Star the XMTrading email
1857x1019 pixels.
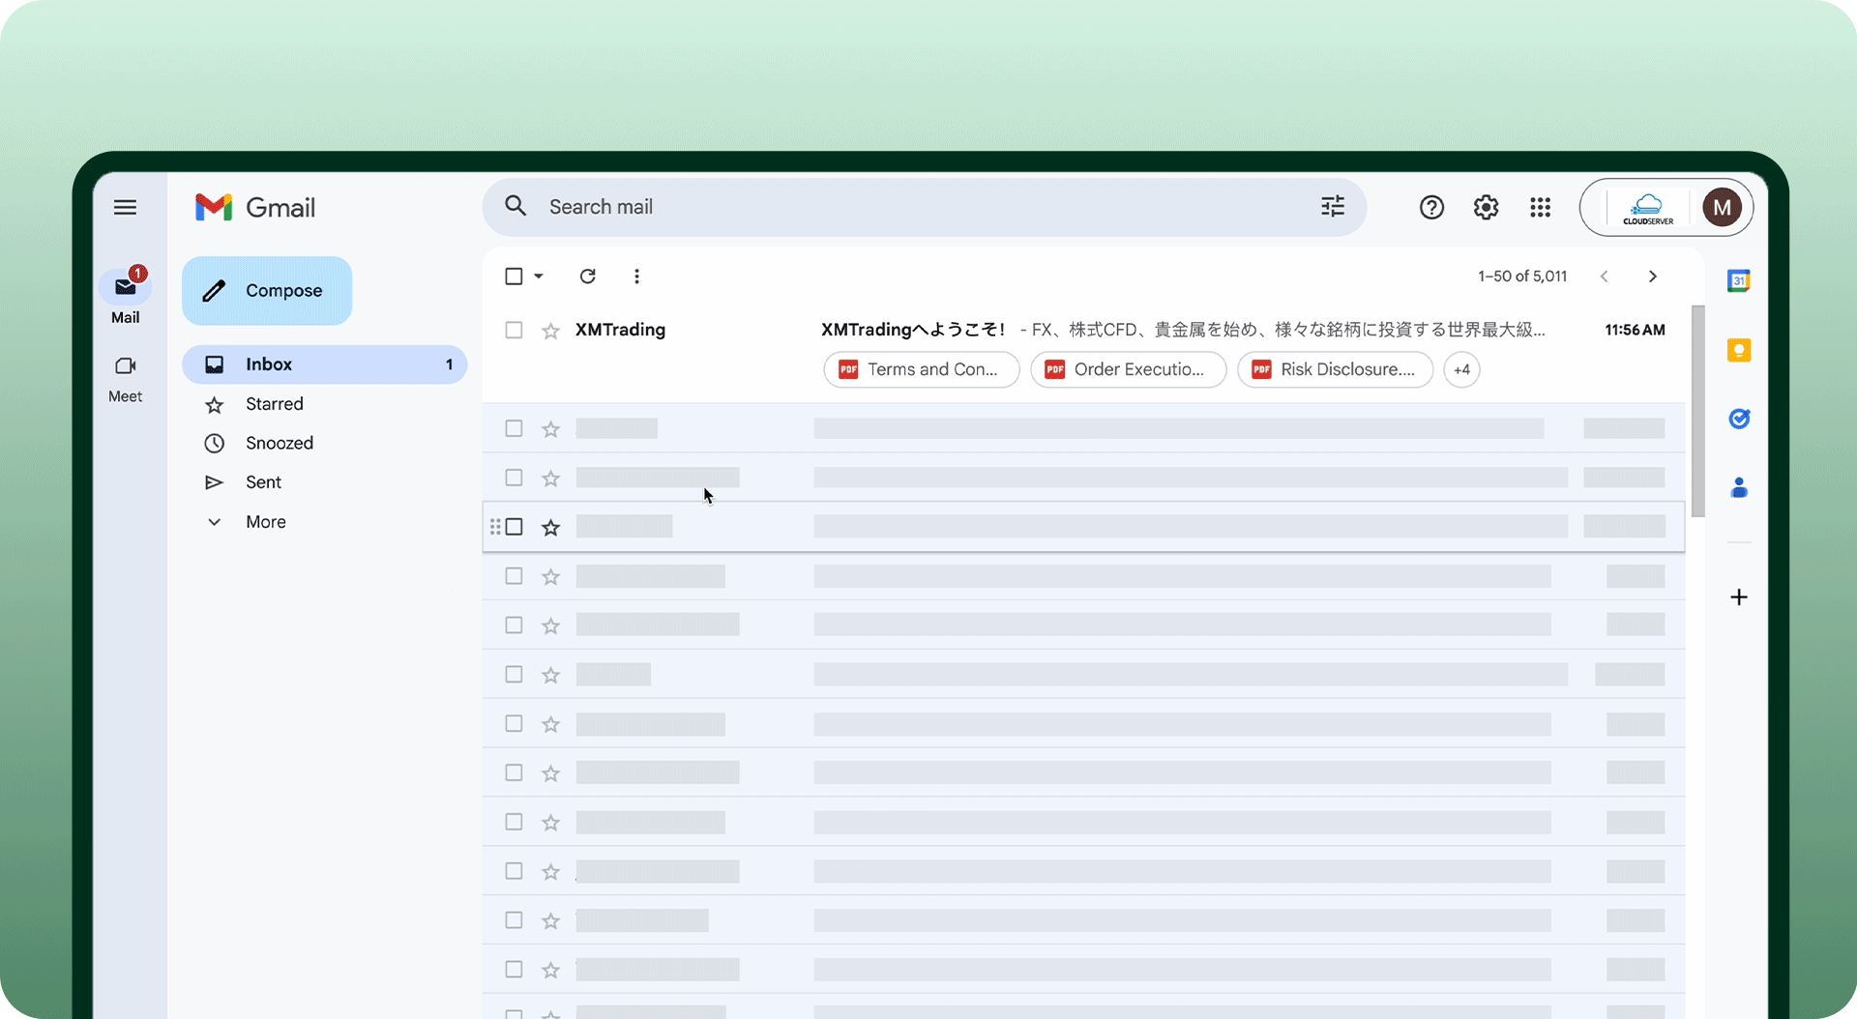coord(550,331)
